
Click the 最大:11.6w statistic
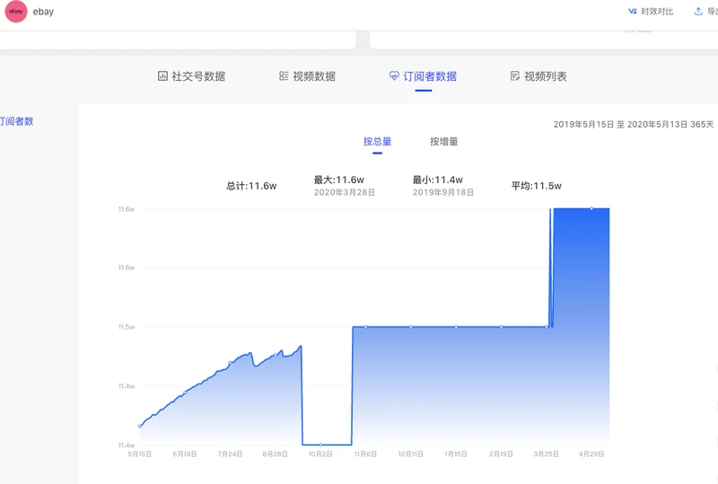coord(339,180)
